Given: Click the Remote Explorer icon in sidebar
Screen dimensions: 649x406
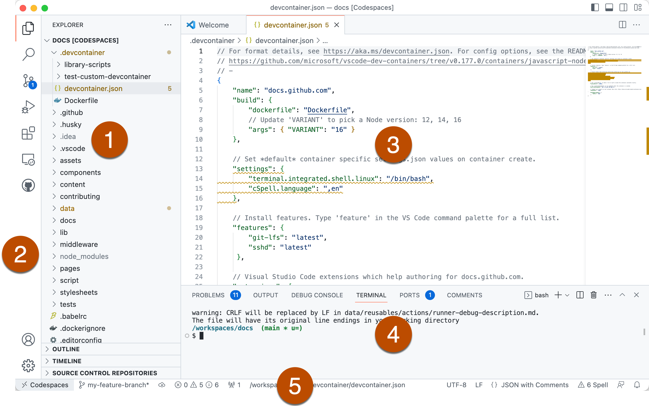Looking at the screenshot, I should [x=28, y=159].
